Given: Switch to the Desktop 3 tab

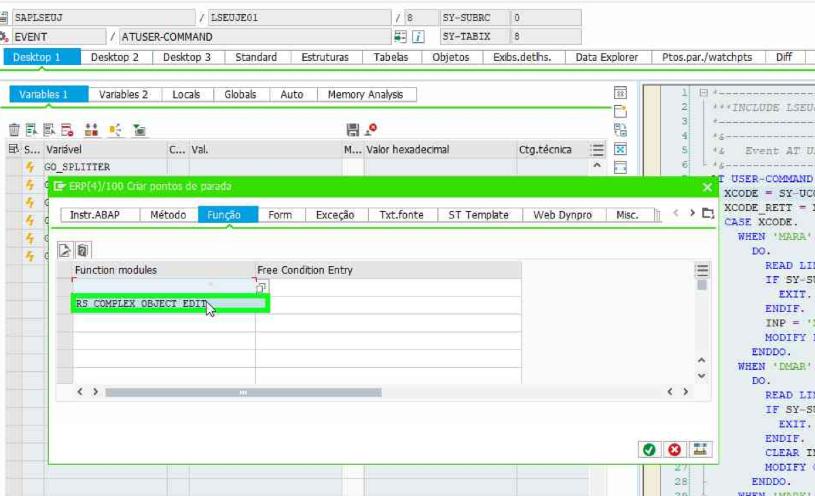Looking at the screenshot, I should pyautogui.click(x=187, y=57).
